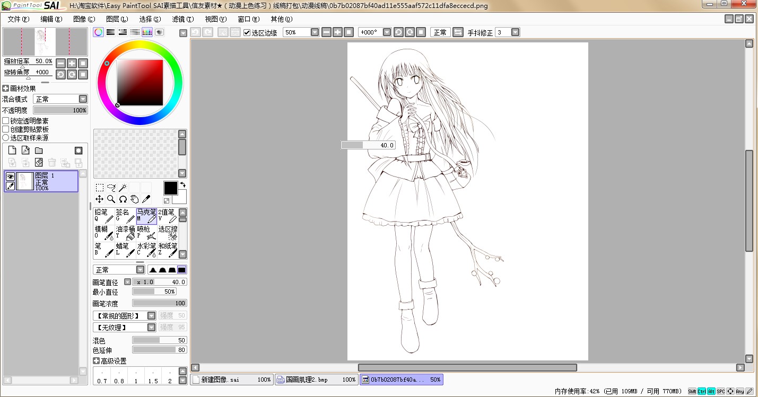The width and height of the screenshot is (758, 397).
Task: Swap foreground and background colors
Action: [183, 184]
